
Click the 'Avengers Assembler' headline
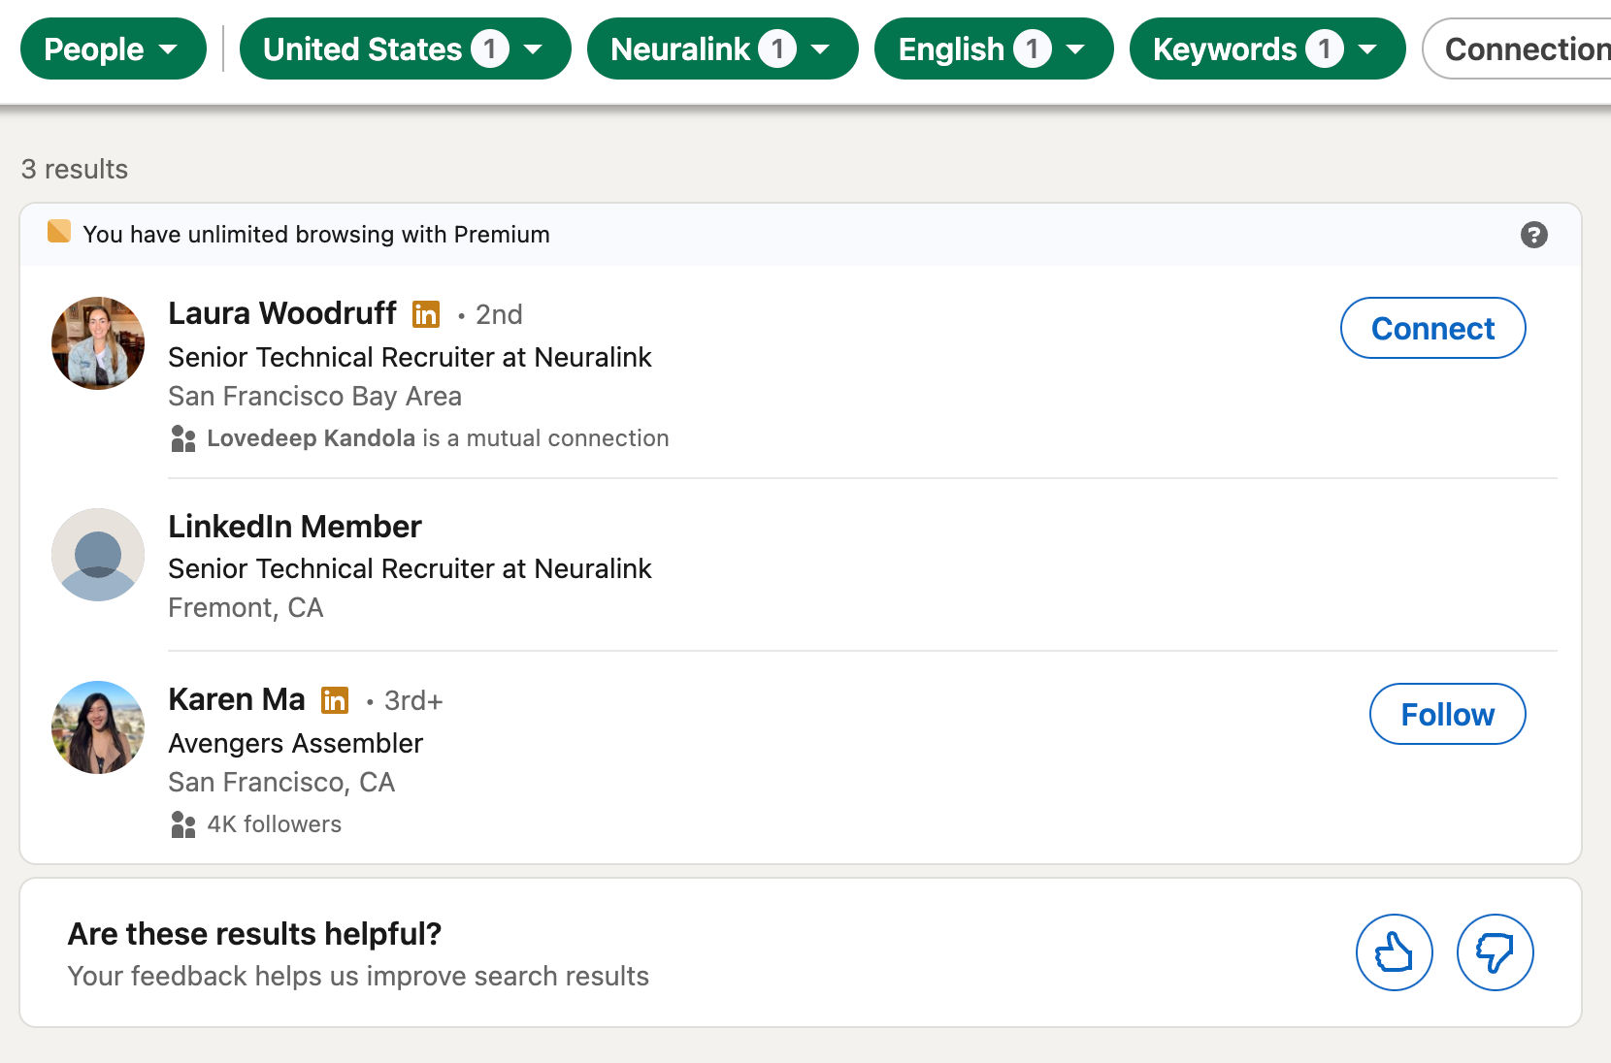coord(295,743)
